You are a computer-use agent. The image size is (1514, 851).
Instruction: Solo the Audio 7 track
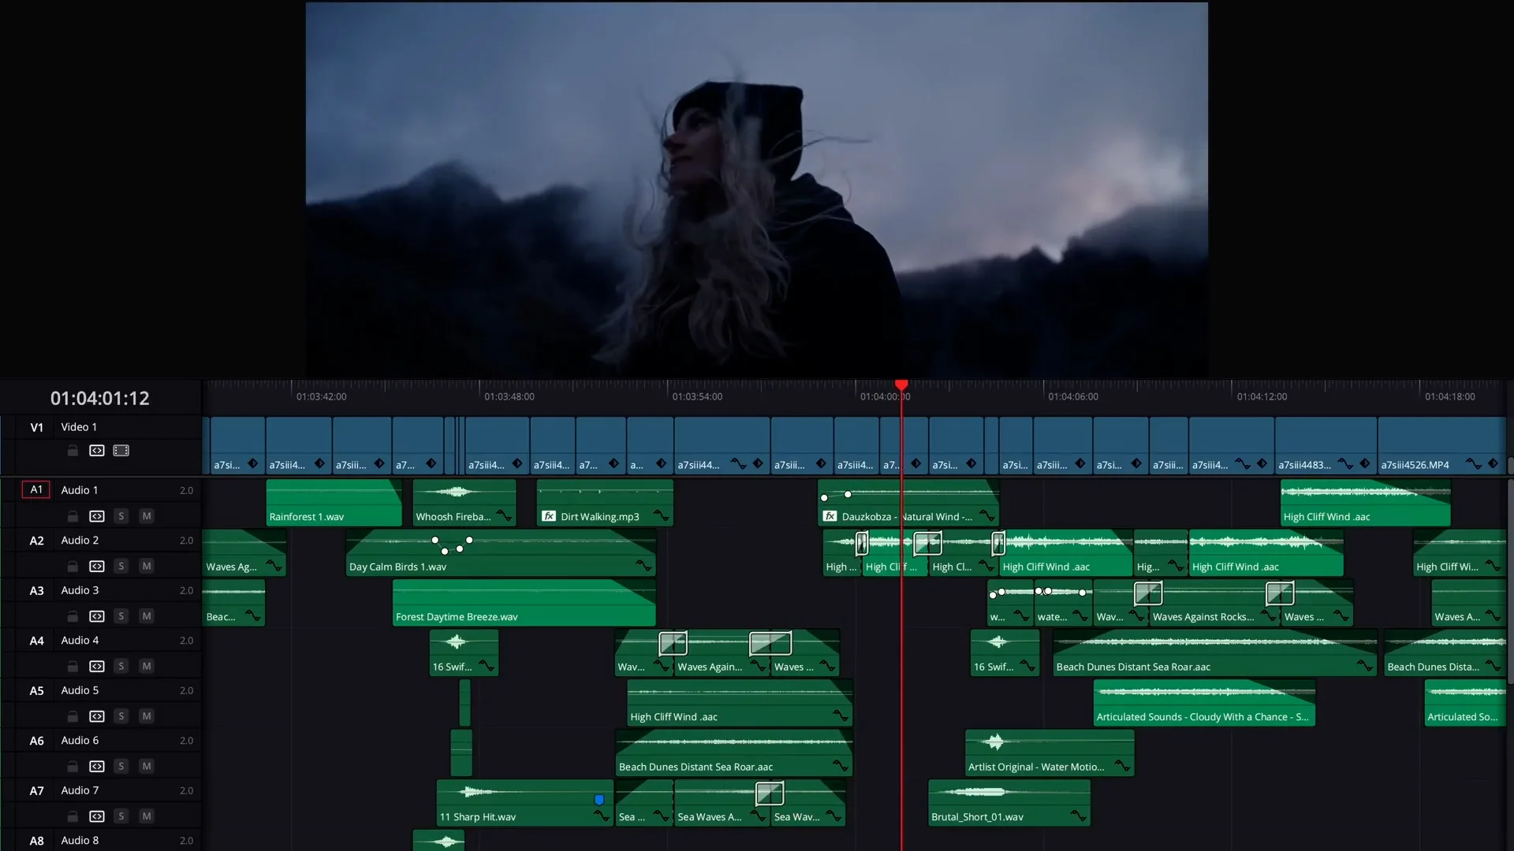click(x=121, y=816)
